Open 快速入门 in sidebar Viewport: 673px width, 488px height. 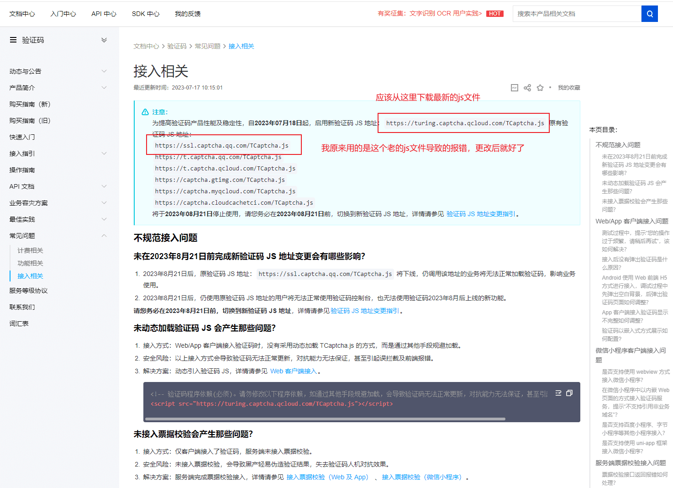(x=22, y=137)
